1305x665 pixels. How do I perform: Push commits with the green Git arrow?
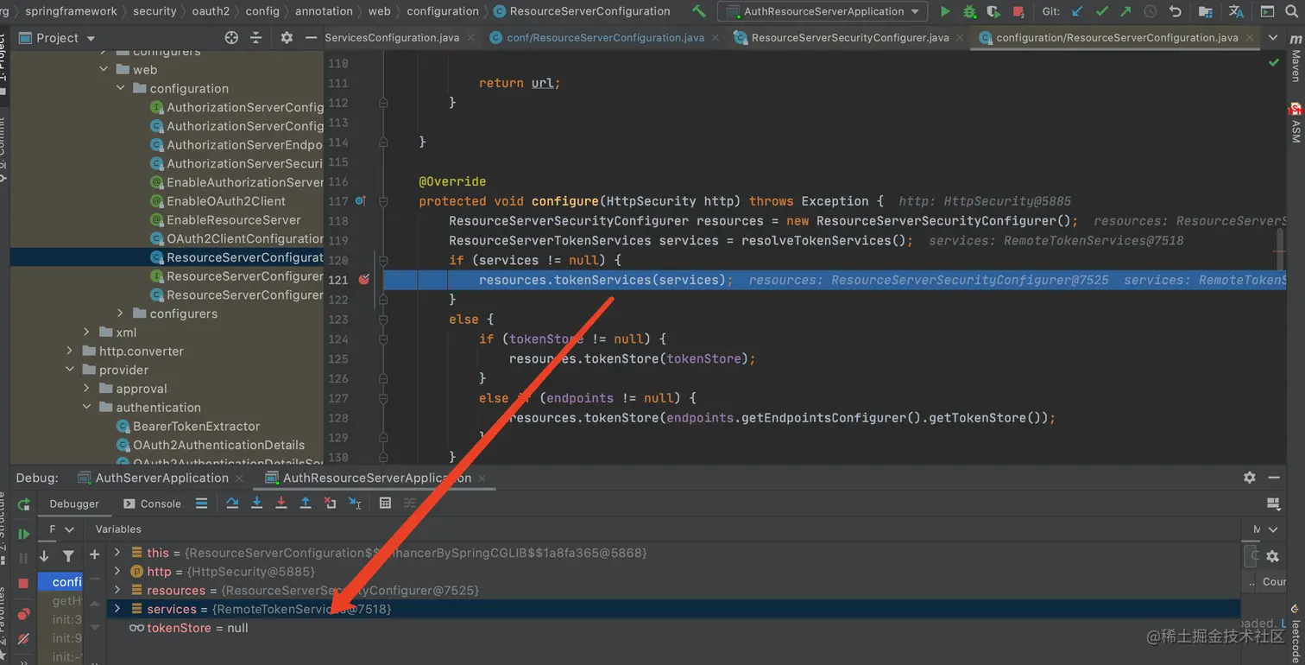[1125, 11]
